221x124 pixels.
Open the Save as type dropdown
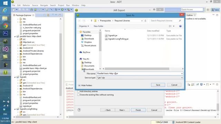click(x=140, y=77)
